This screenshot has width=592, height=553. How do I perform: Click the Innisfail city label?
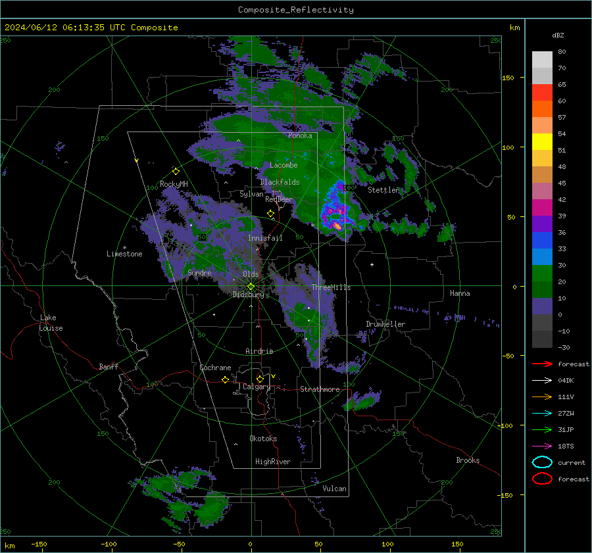pyautogui.click(x=265, y=238)
